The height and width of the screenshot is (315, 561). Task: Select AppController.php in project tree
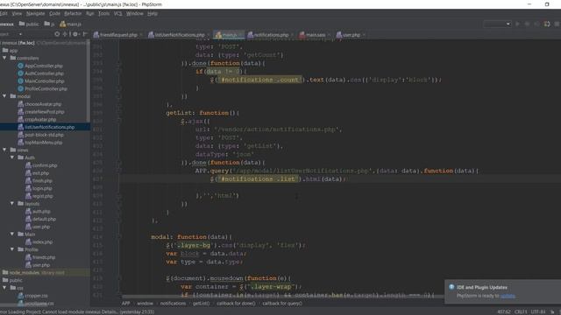pos(40,66)
